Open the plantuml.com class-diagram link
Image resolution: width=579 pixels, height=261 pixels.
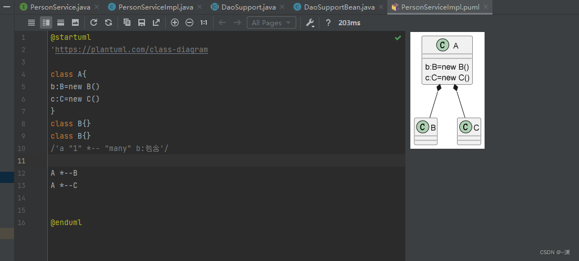coord(132,50)
